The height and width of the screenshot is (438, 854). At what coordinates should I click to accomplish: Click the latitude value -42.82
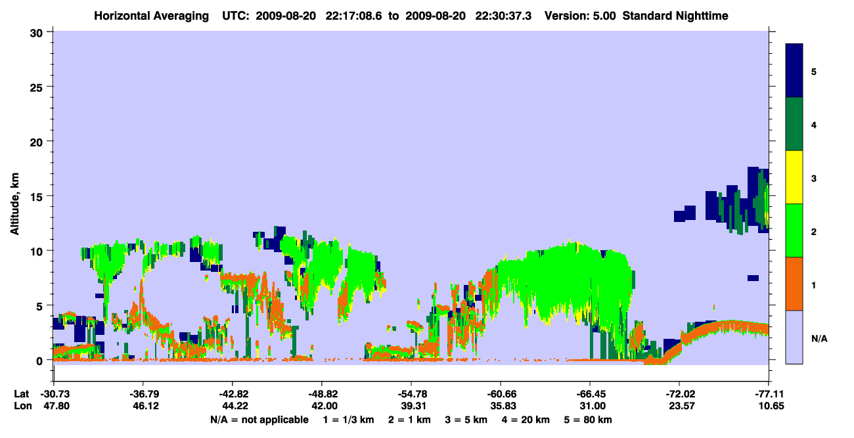[x=232, y=394]
